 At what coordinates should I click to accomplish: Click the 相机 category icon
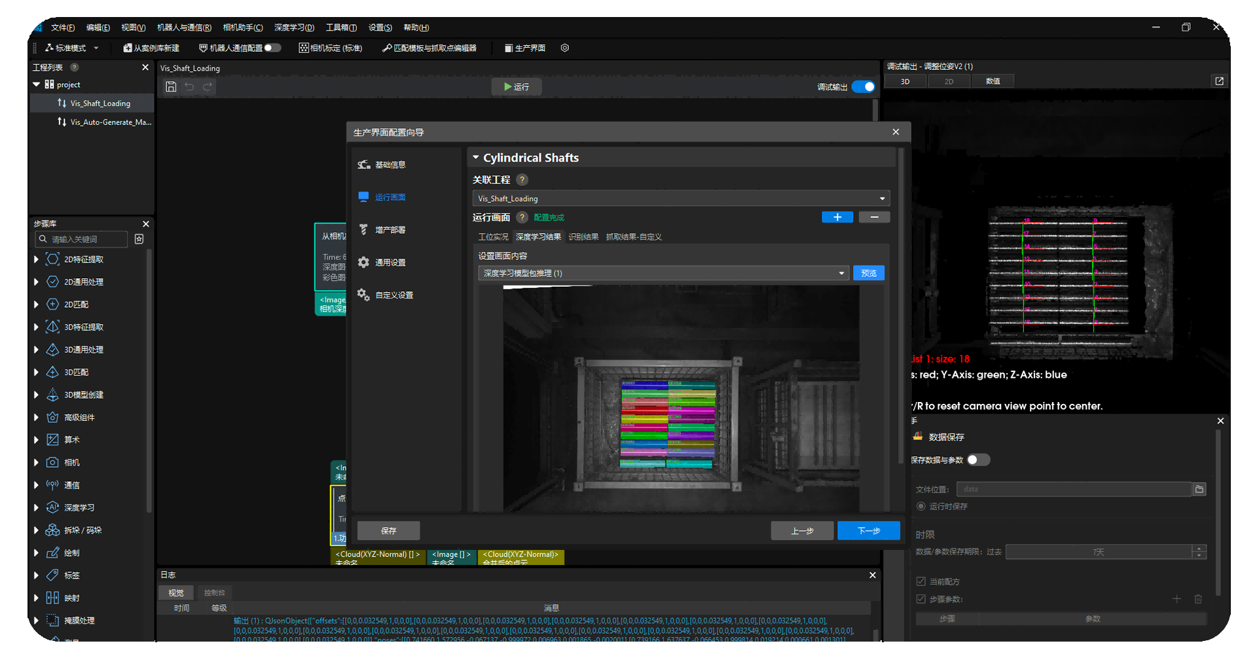pos(52,463)
